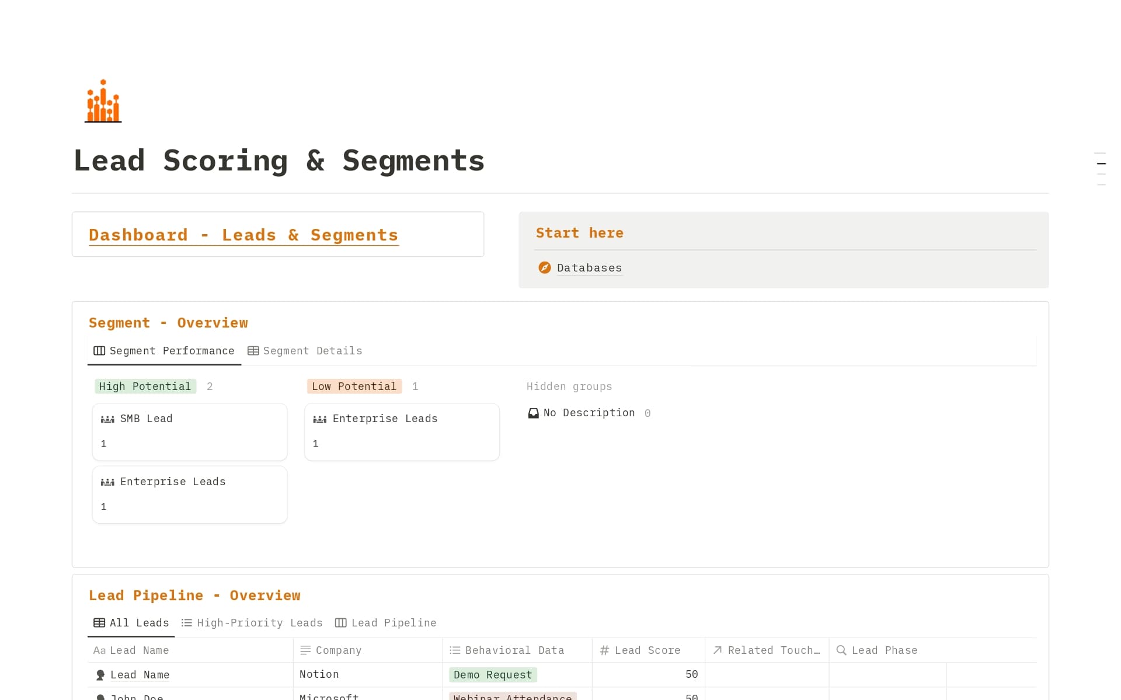Click the Segment - Overview heading

[x=168, y=323]
